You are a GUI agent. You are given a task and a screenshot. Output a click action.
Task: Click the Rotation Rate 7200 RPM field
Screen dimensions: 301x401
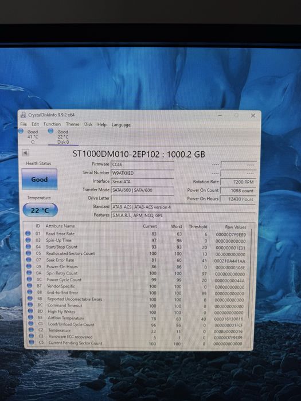[x=238, y=182]
